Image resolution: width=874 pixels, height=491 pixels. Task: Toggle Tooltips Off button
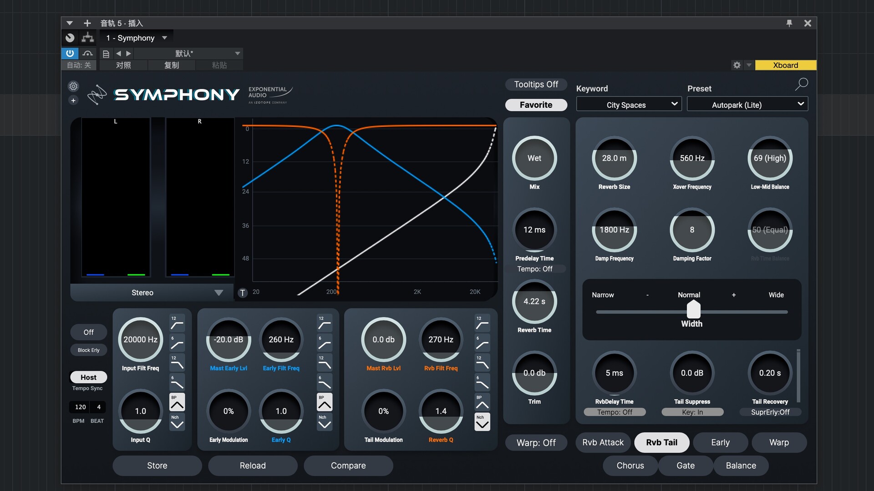[536, 85]
